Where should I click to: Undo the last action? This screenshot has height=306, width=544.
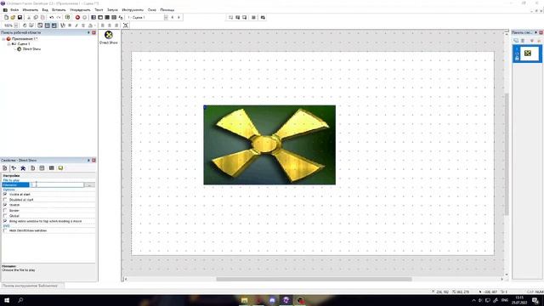pos(51,17)
